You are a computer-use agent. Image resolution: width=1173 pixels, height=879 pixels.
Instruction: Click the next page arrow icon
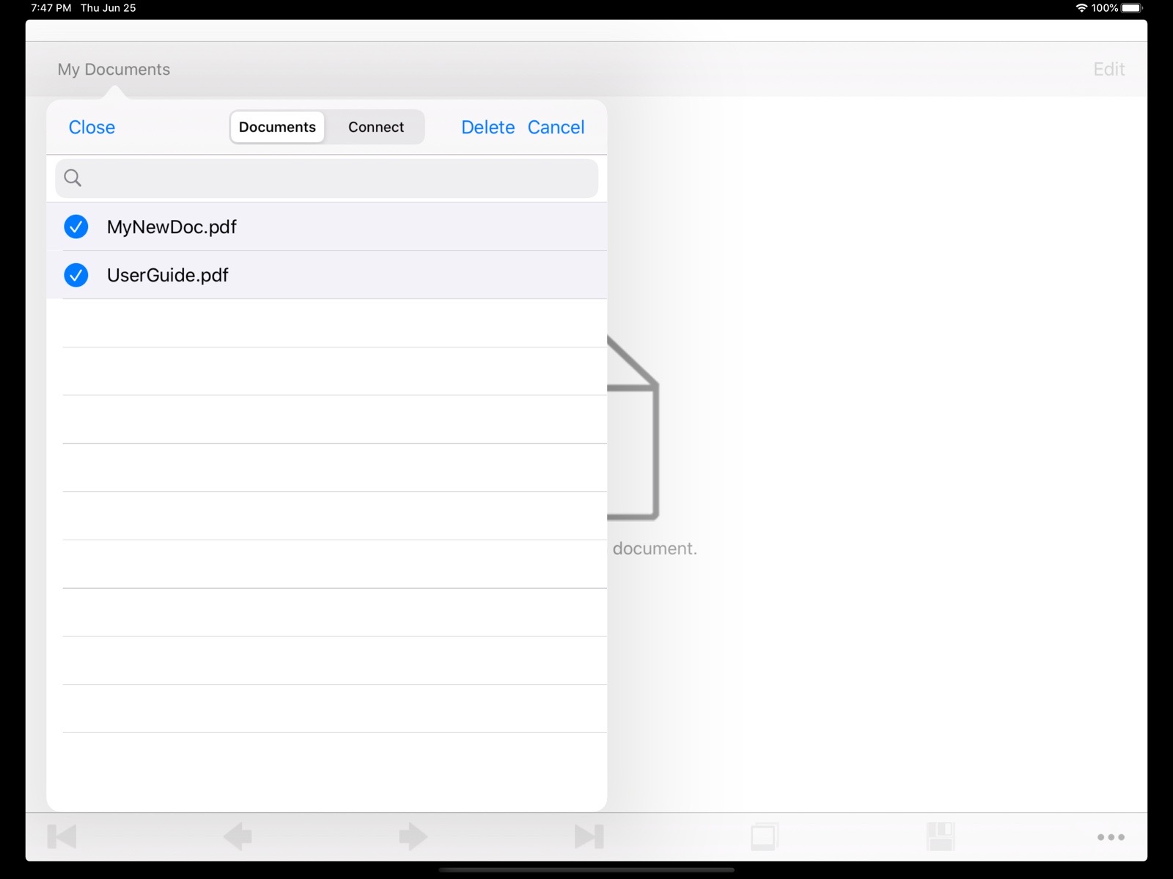tap(413, 836)
